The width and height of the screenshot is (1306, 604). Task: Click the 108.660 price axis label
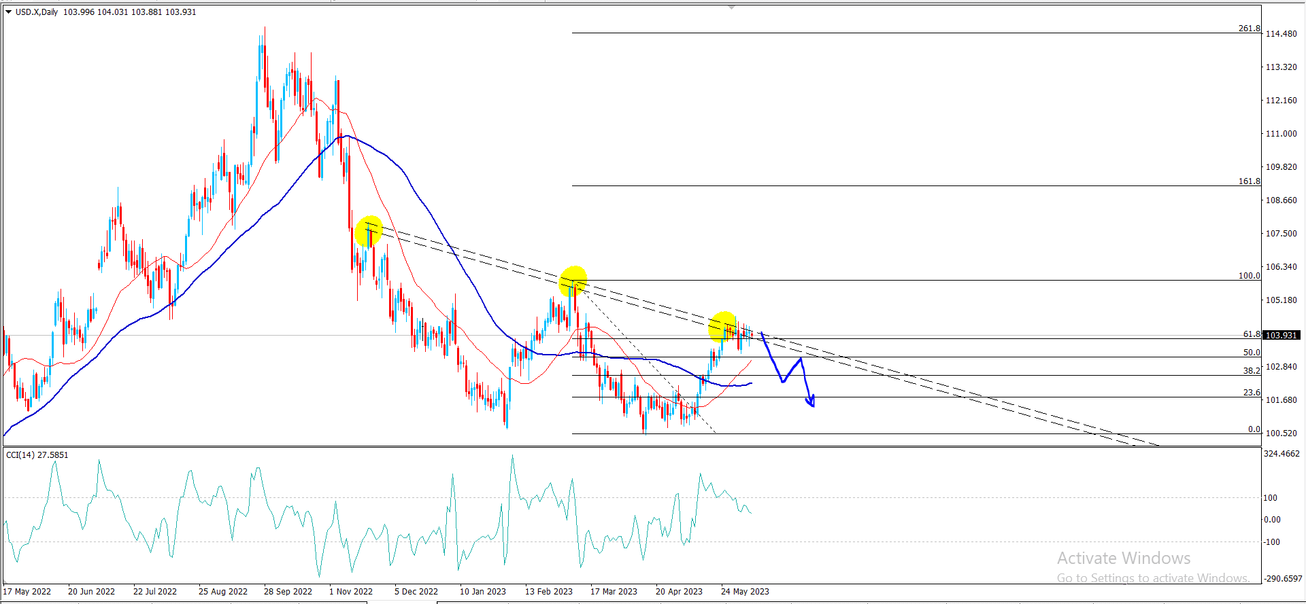coord(1281,200)
